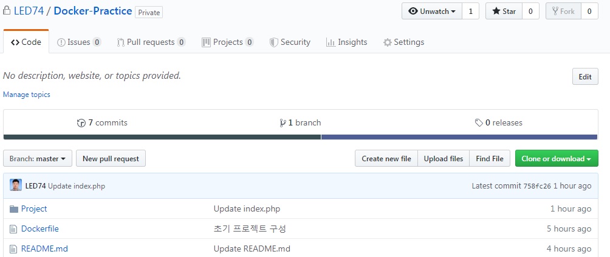
Task: Click Create new file button
Action: click(x=386, y=158)
